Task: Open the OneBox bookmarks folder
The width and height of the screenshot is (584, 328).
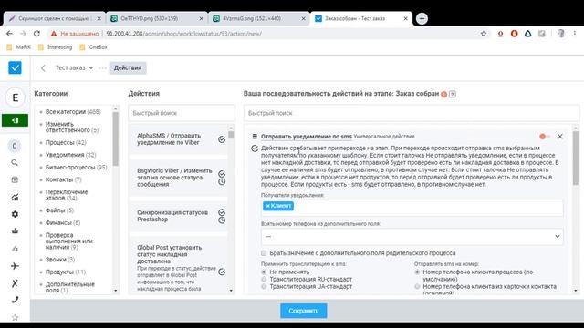Action: tap(93, 47)
